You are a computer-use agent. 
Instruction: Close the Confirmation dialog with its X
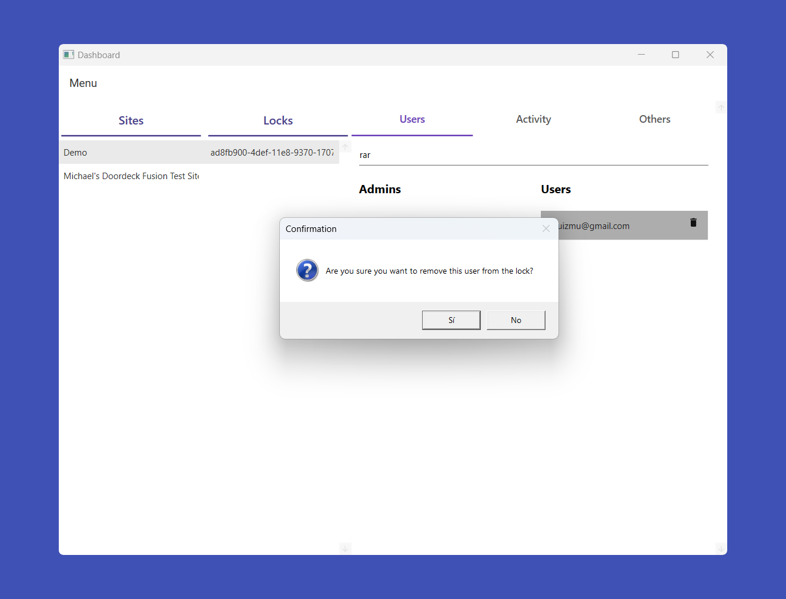pyautogui.click(x=546, y=229)
